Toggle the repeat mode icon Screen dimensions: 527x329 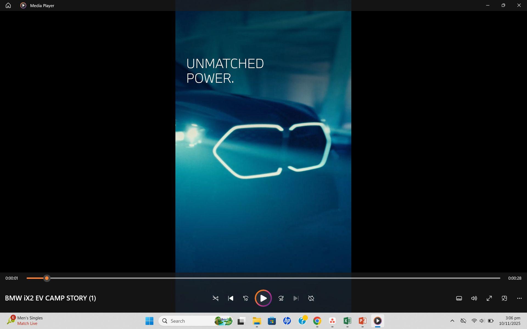point(311,298)
